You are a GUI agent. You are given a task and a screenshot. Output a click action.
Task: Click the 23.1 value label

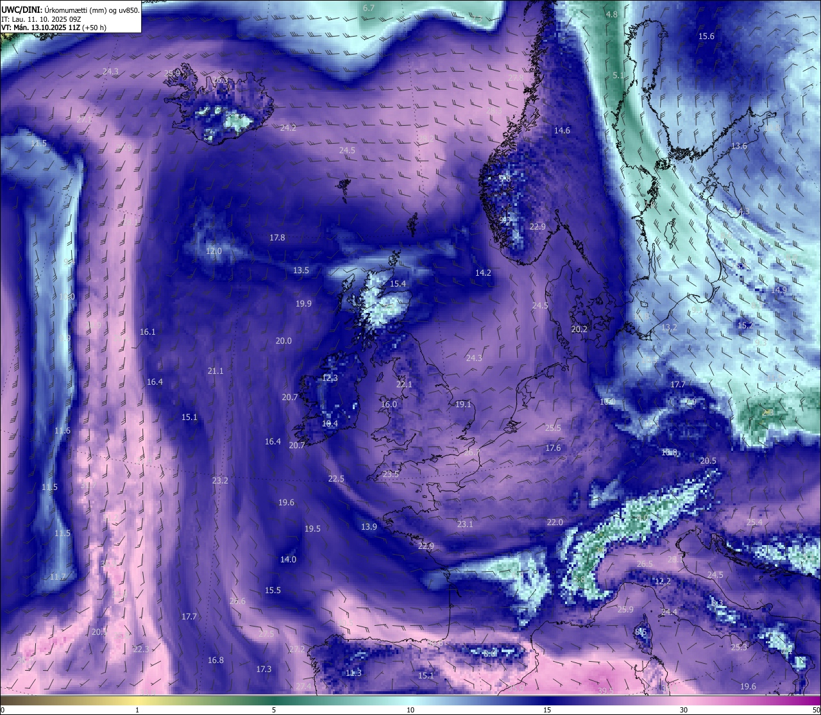coord(465,524)
